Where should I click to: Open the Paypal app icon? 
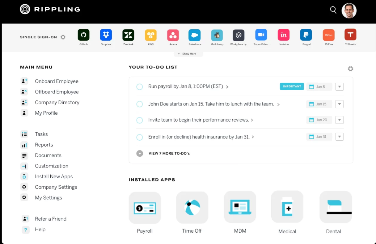[x=306, y=35]
